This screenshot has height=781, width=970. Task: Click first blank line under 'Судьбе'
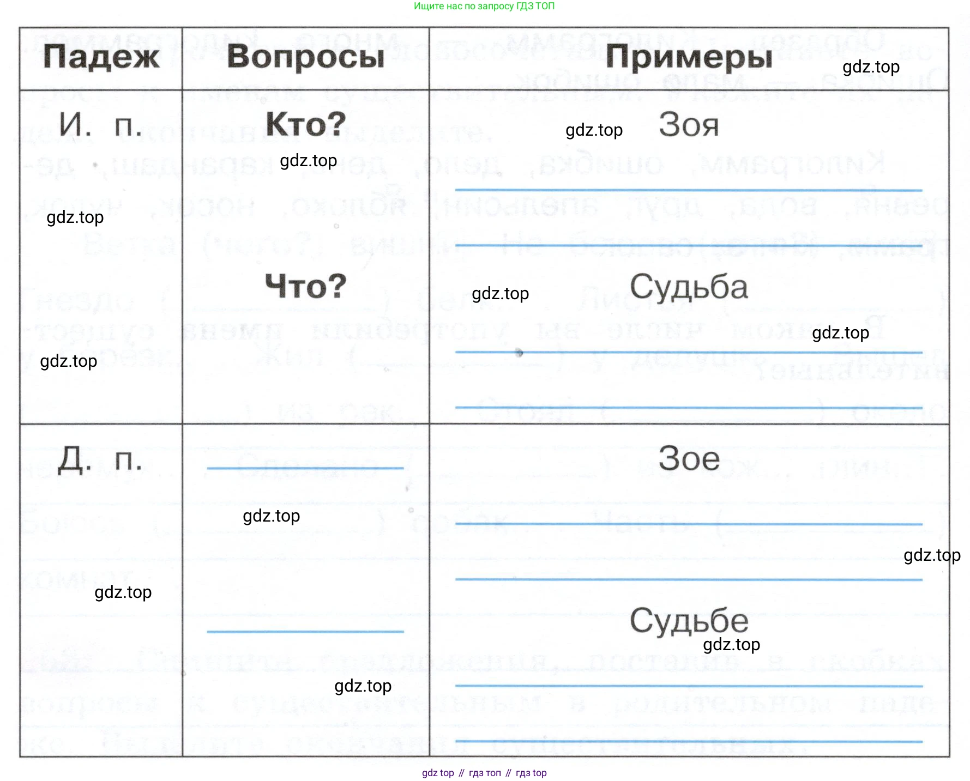click(x=689, y=686)
